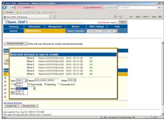Toggle the Write Cache checkbox
The height and width of the screenshot is (120, 164).
[x=12, y=84]
